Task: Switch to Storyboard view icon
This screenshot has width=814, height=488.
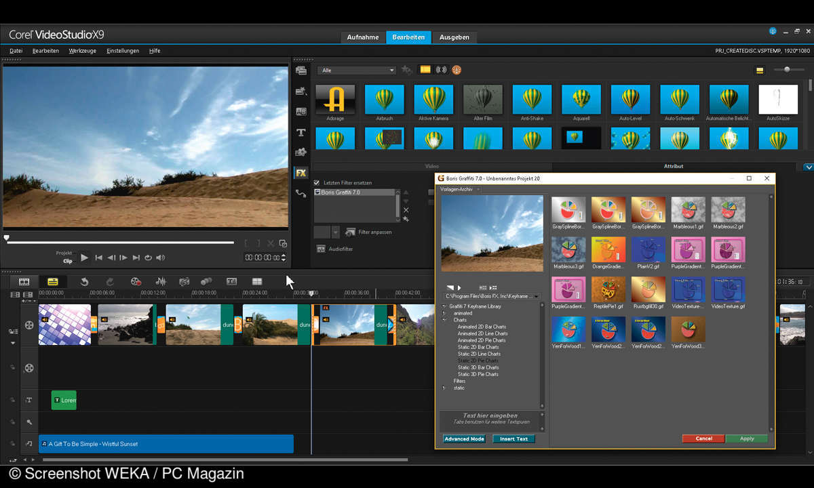Action: pyautogui.click(x=24, y=281)
